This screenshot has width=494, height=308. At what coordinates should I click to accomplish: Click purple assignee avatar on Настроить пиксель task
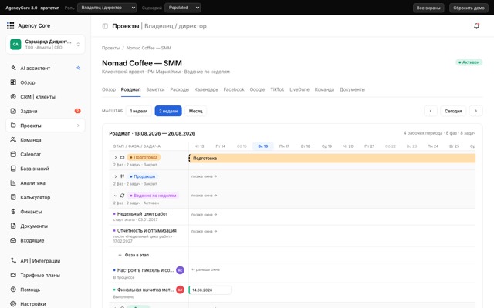[x=180, y=270]
